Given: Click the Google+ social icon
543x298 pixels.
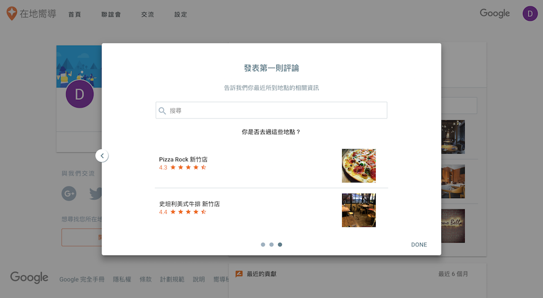Looking at the screenshot, I should pos(69,193).
